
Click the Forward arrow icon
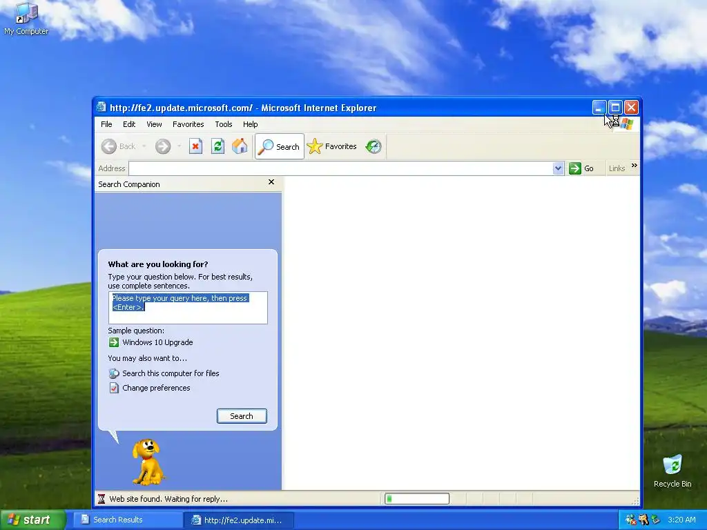[163, 146]
